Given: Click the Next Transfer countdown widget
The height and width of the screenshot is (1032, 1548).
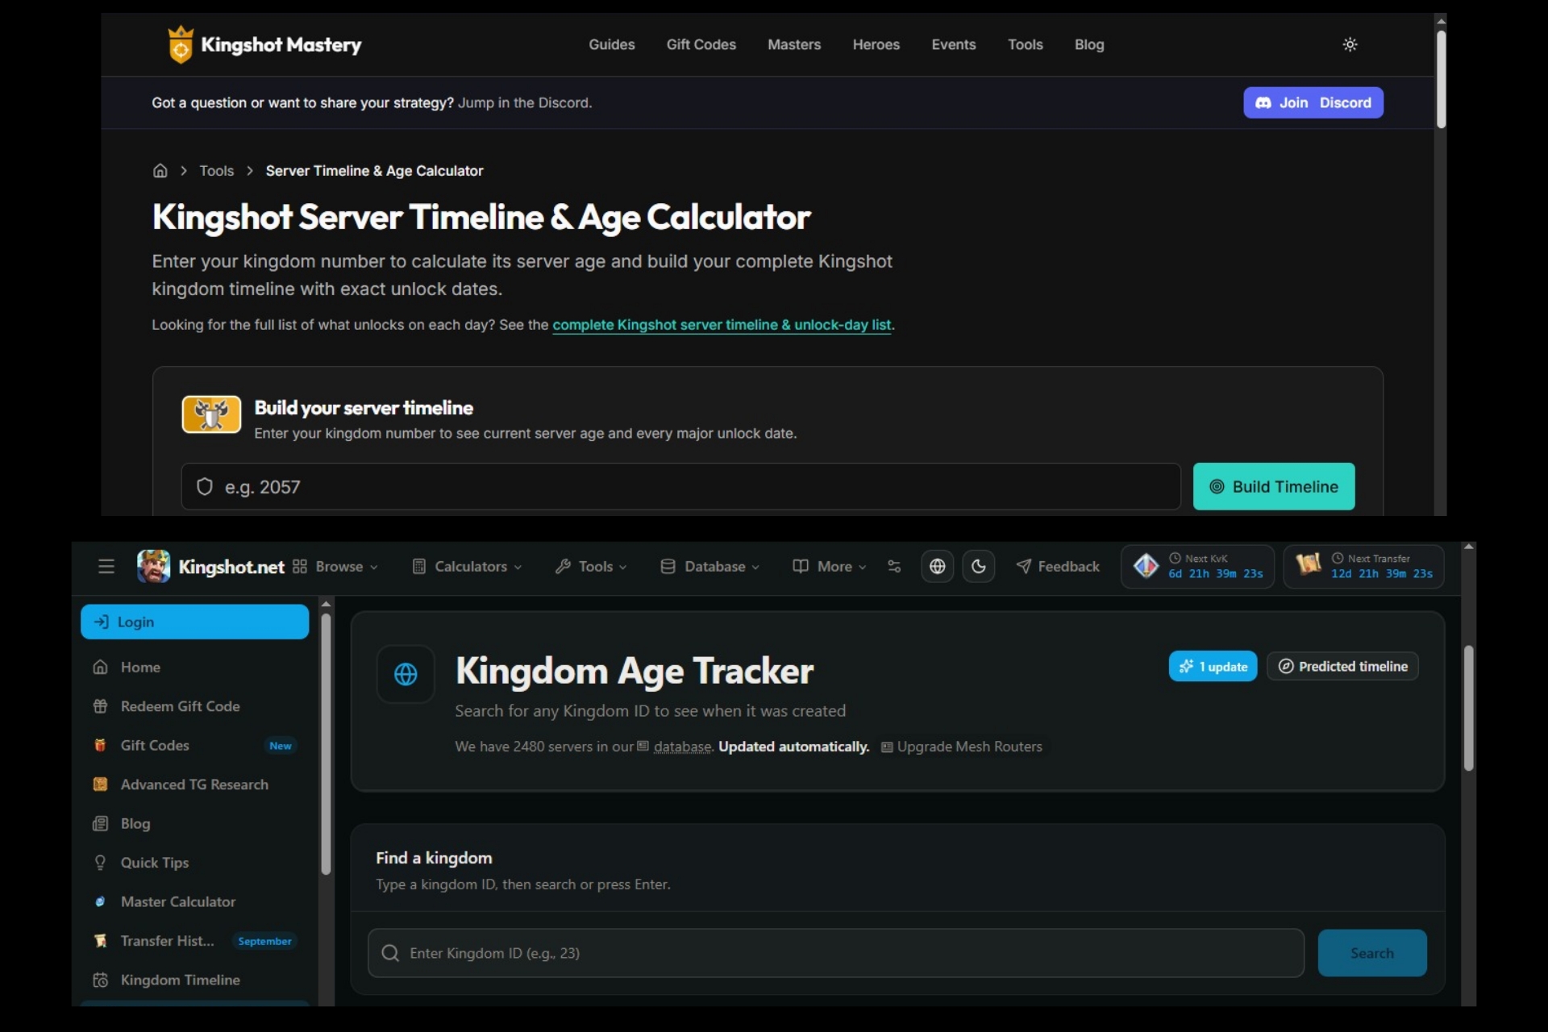Looking at the screenshot, I should tap(1363, 566).
